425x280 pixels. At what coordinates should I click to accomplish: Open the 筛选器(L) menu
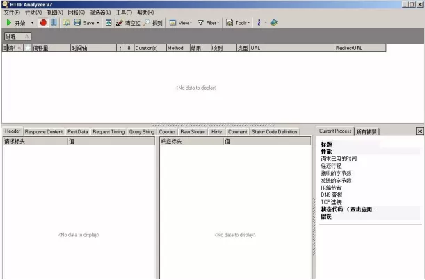[100, 13]
